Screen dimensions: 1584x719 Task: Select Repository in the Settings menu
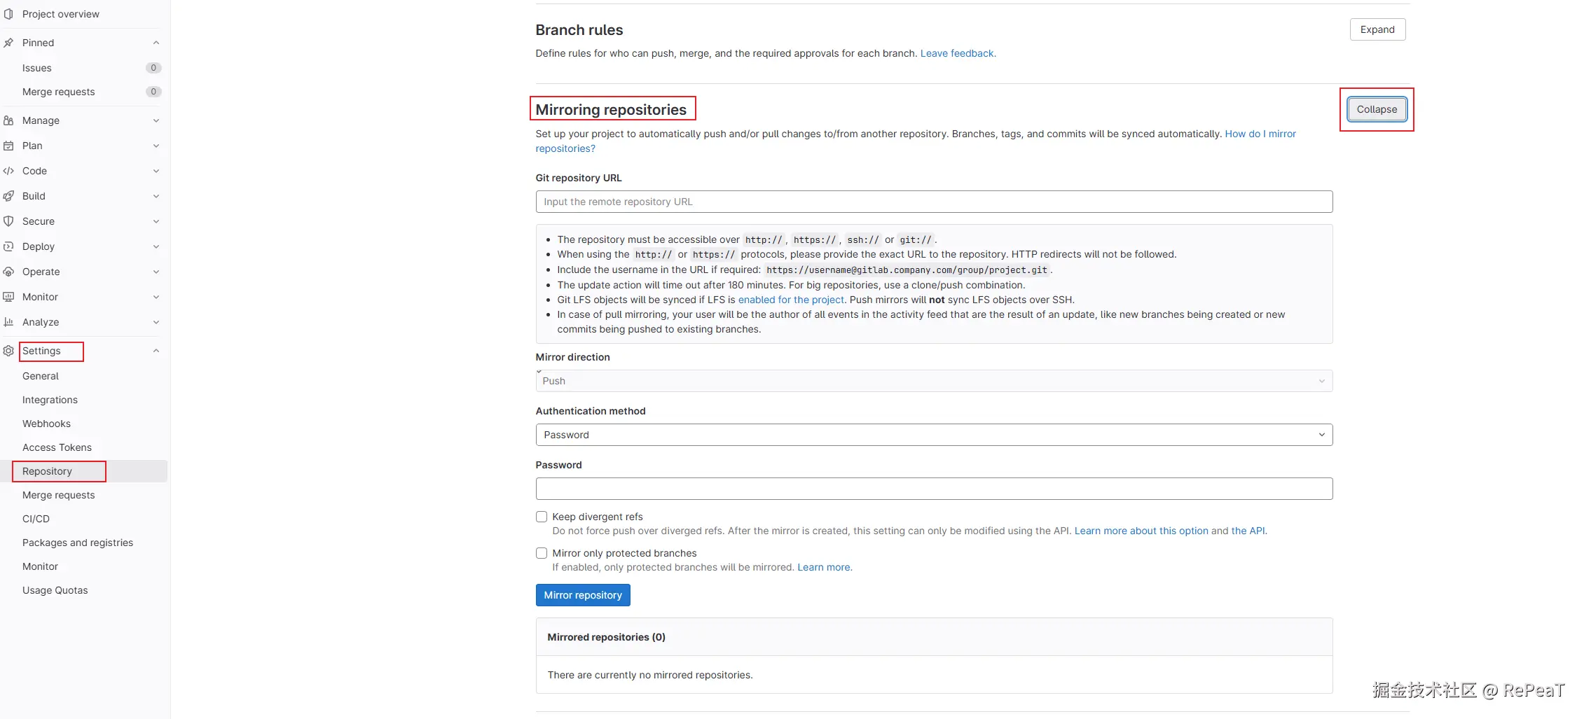[46, 470]
